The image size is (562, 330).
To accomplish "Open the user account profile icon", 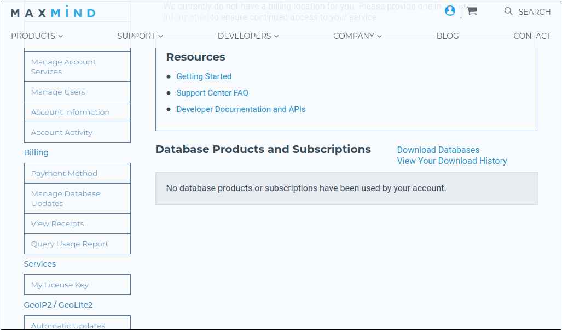I will coord(450,11).
